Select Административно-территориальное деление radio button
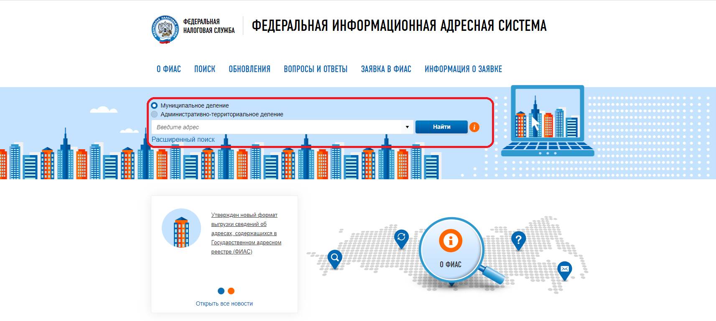Viewport: 716px width, 321px height. click(154, 114)
